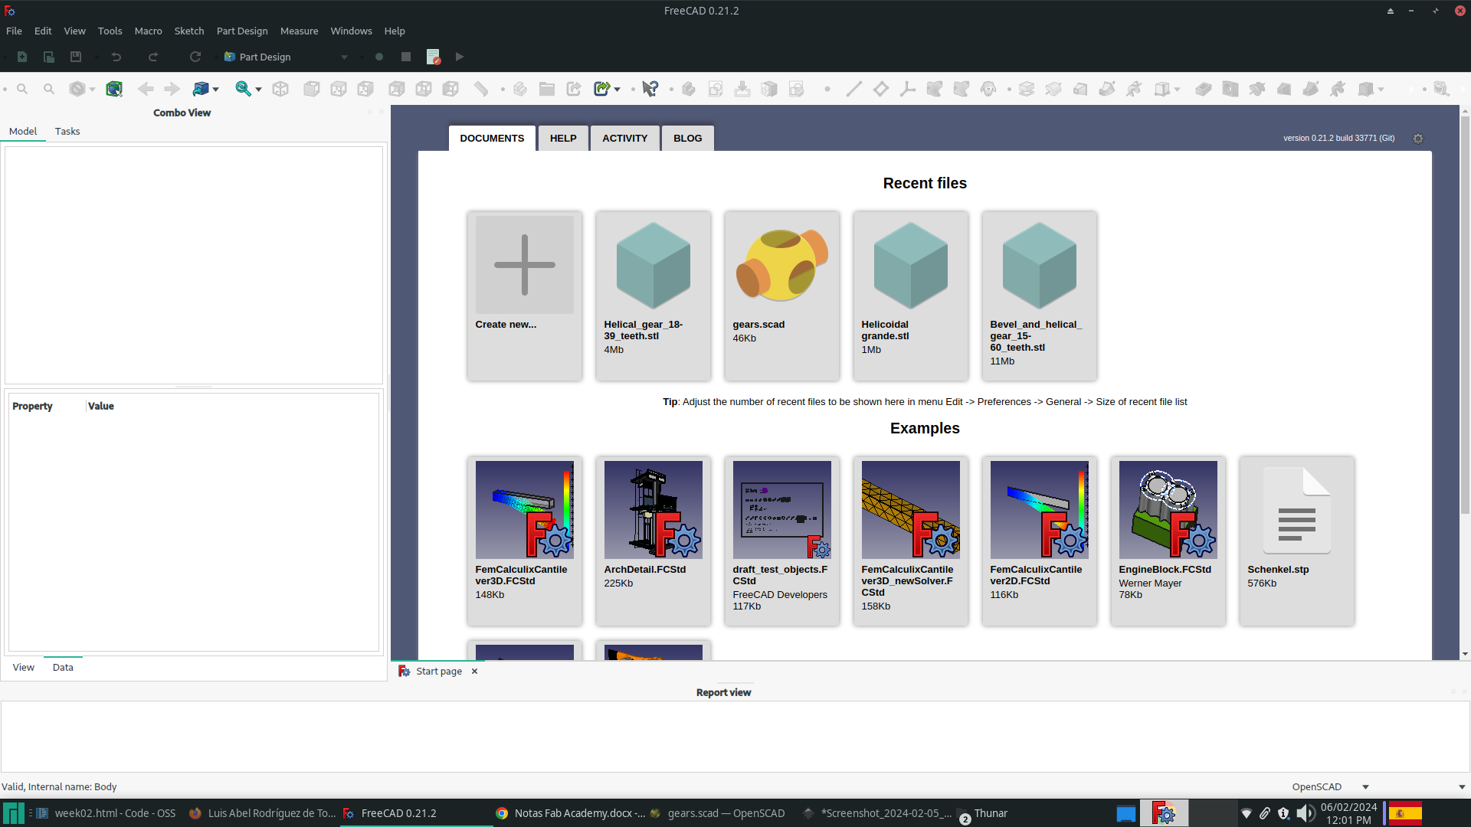Screen dimensions: 1471x827
Task: Close the Start page tab
Action: point(474,671)
